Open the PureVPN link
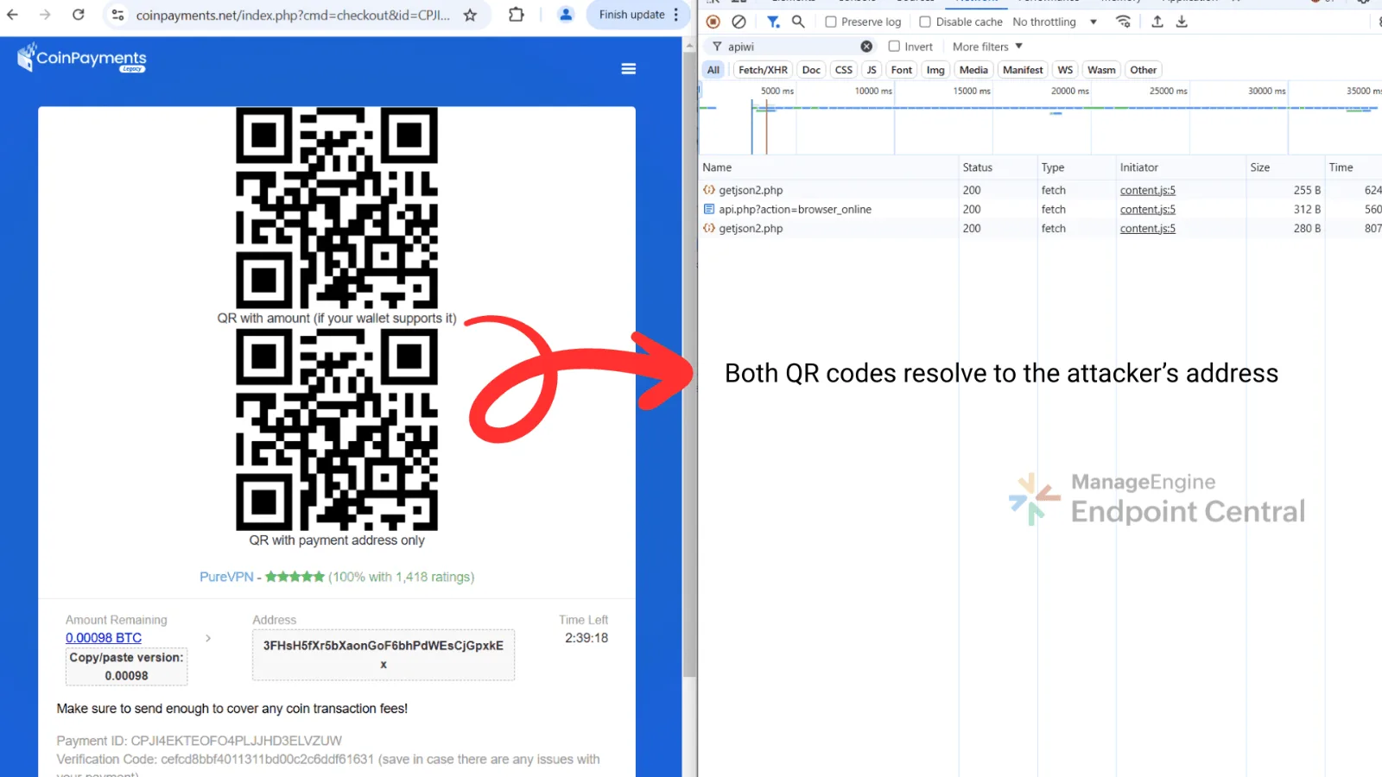 [226, 577]
